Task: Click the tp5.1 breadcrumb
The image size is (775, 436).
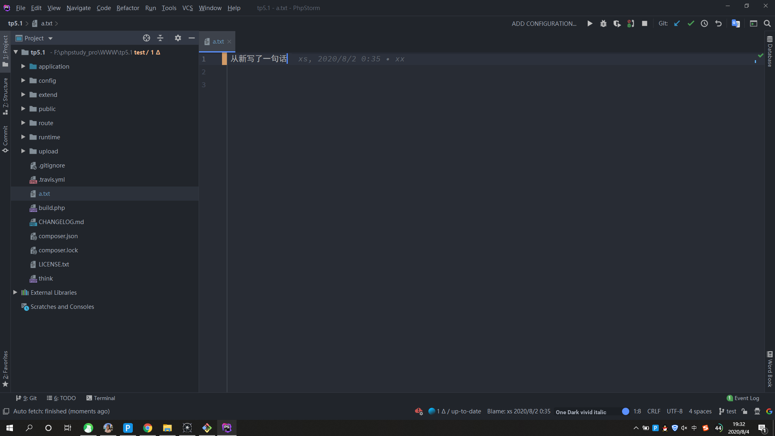Action: [x=15, y=23]
